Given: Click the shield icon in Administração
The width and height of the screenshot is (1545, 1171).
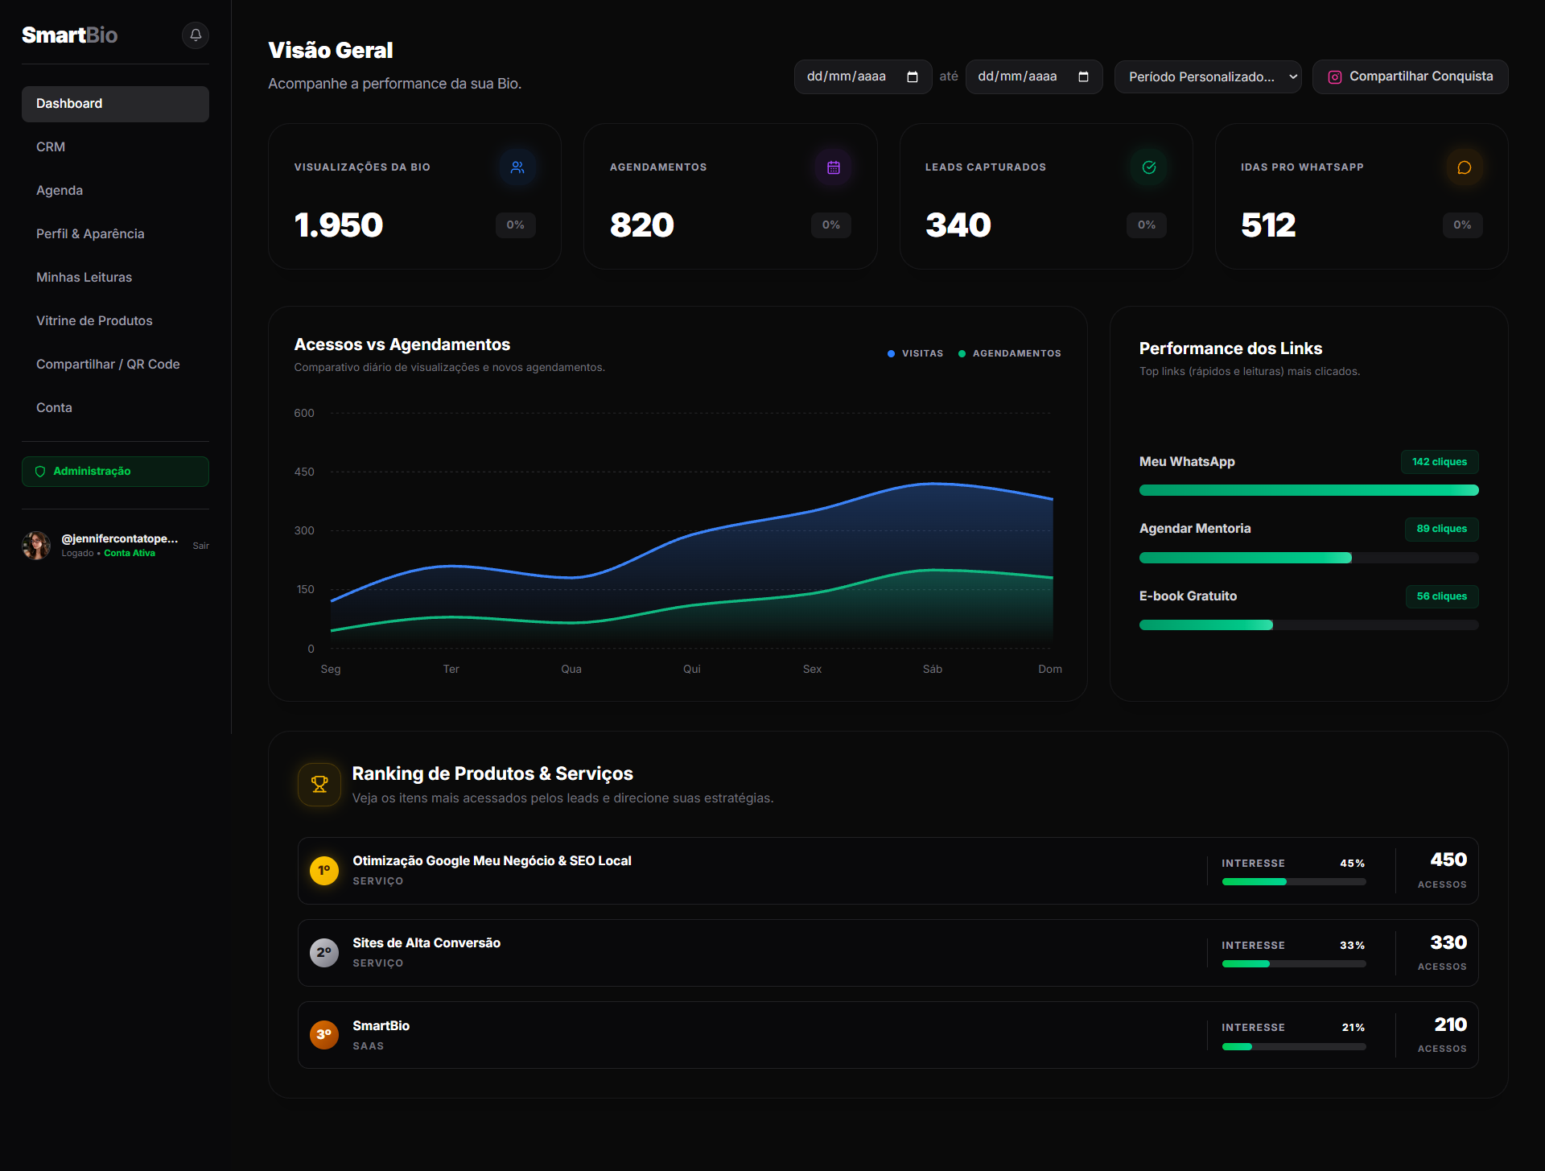Looking at the screenshot, I should [x=40, y=472].
